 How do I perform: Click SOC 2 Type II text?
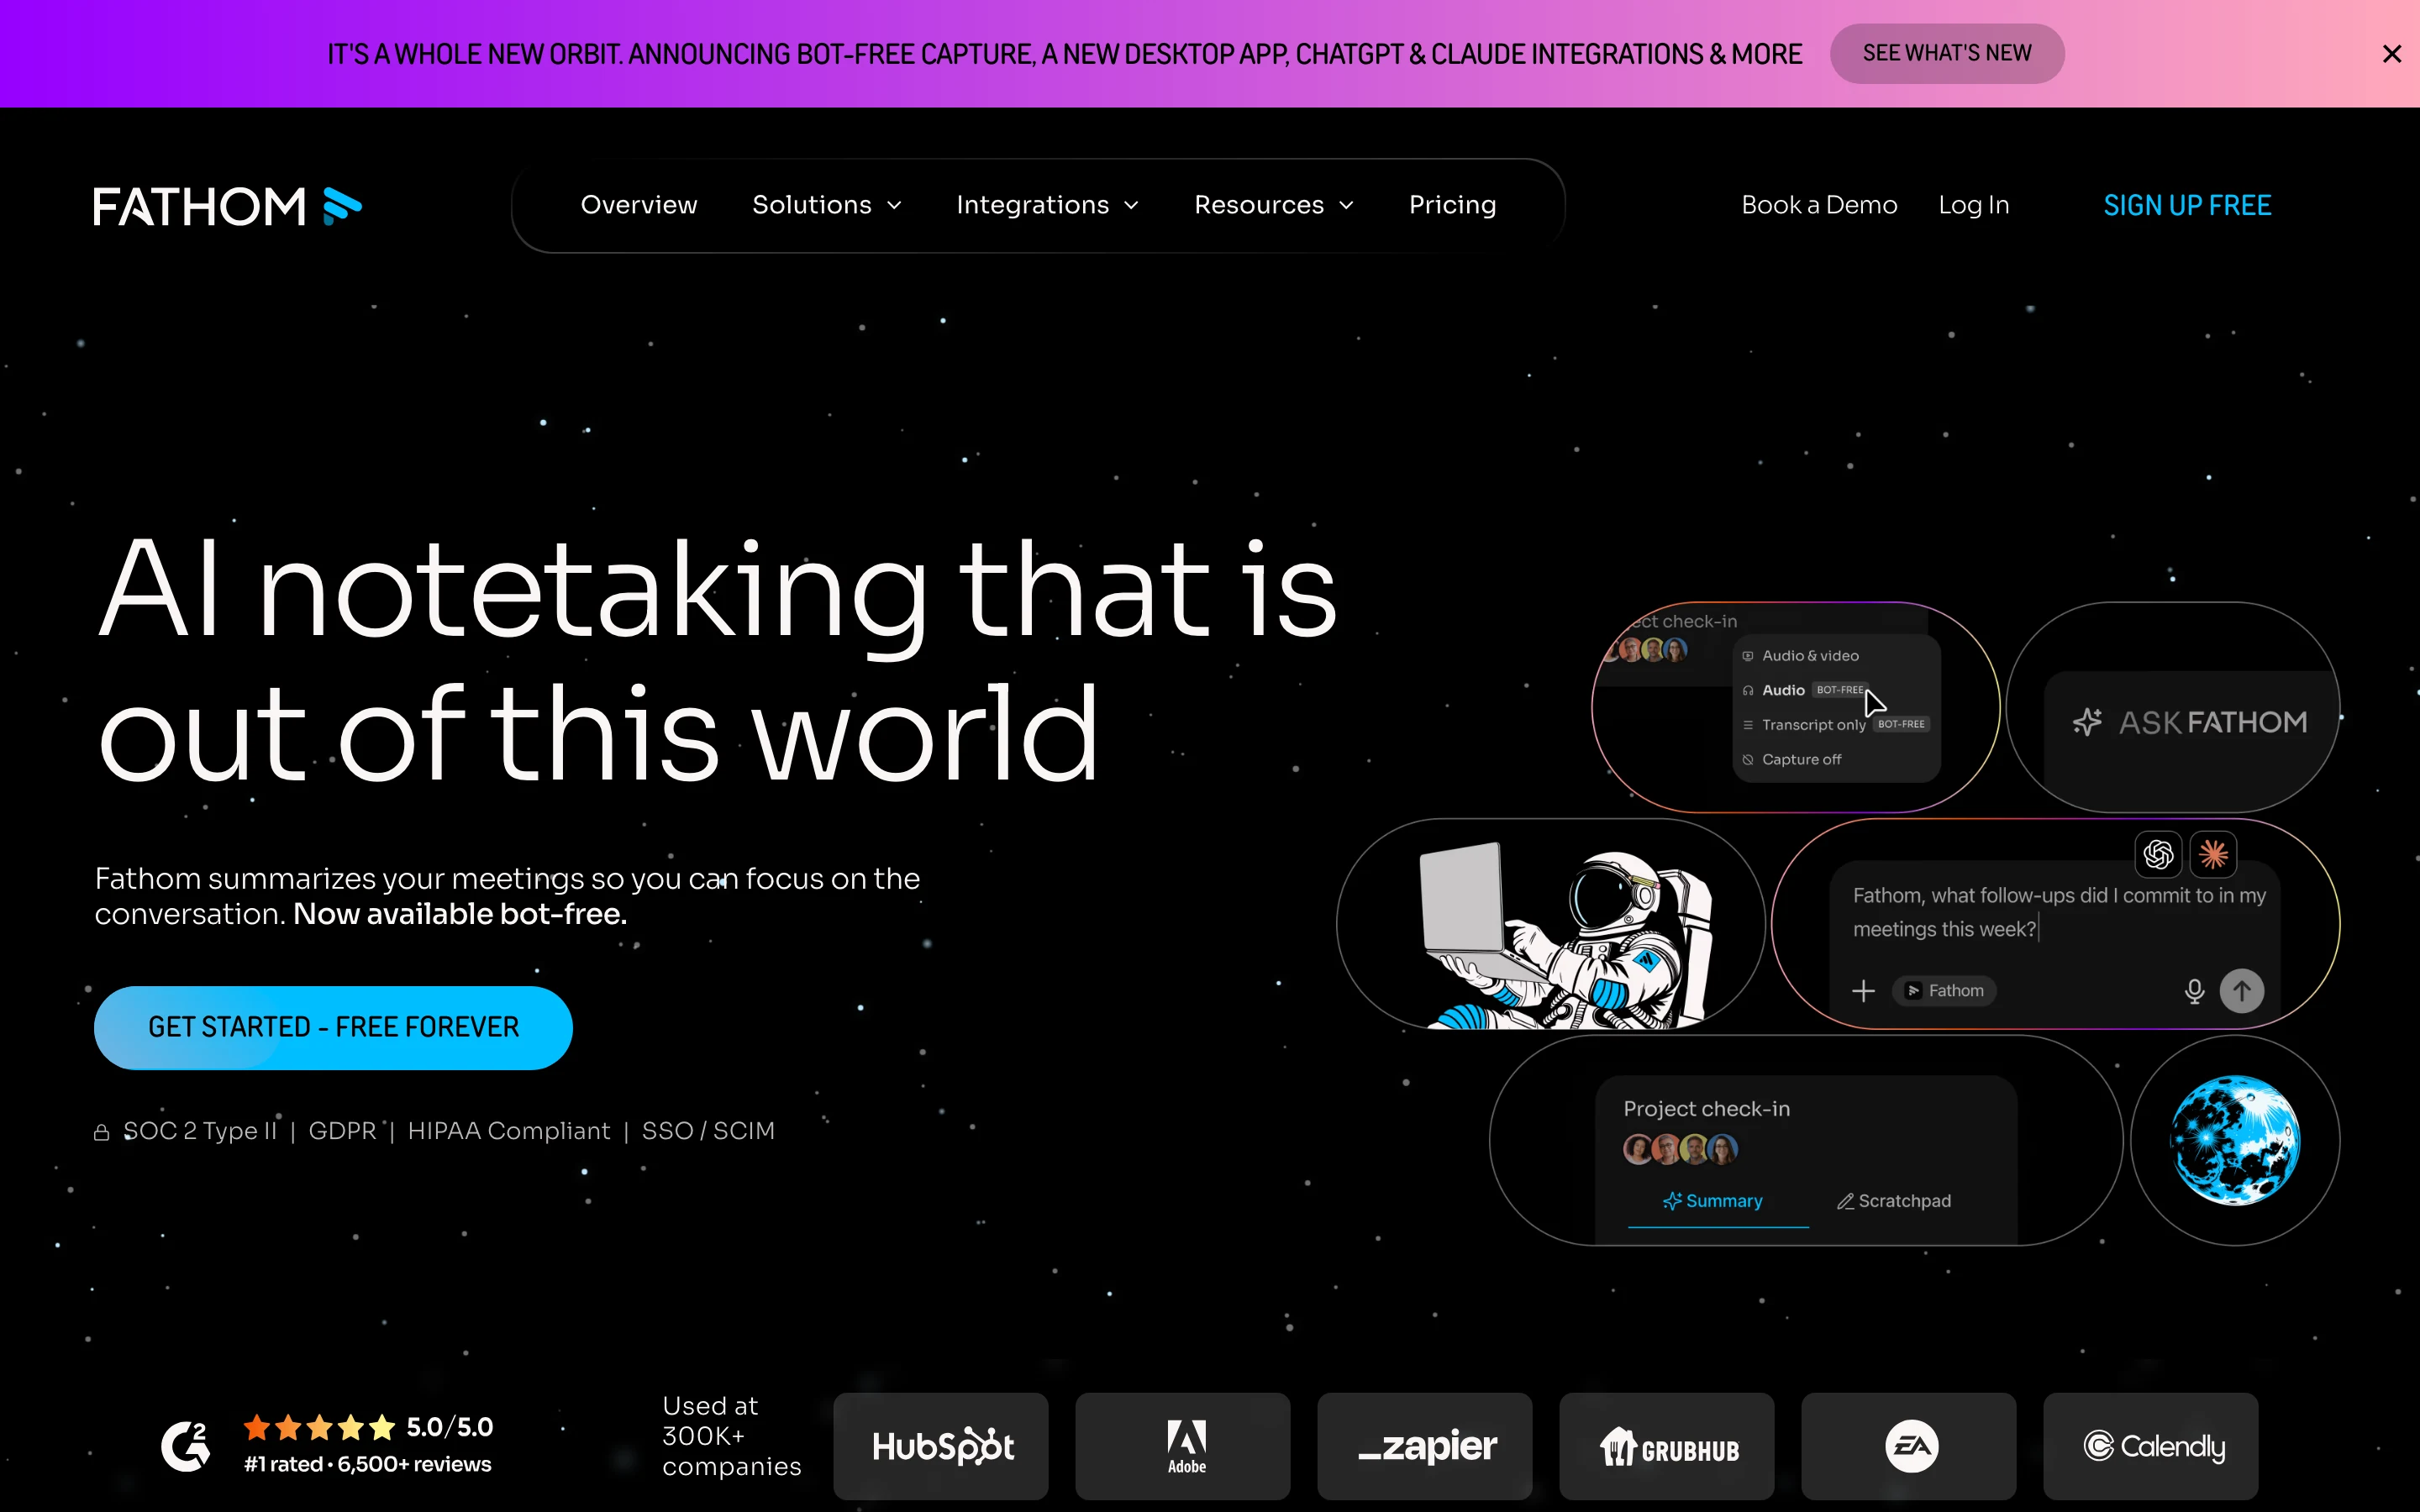pyautogui.click(x=199, y=1131)
